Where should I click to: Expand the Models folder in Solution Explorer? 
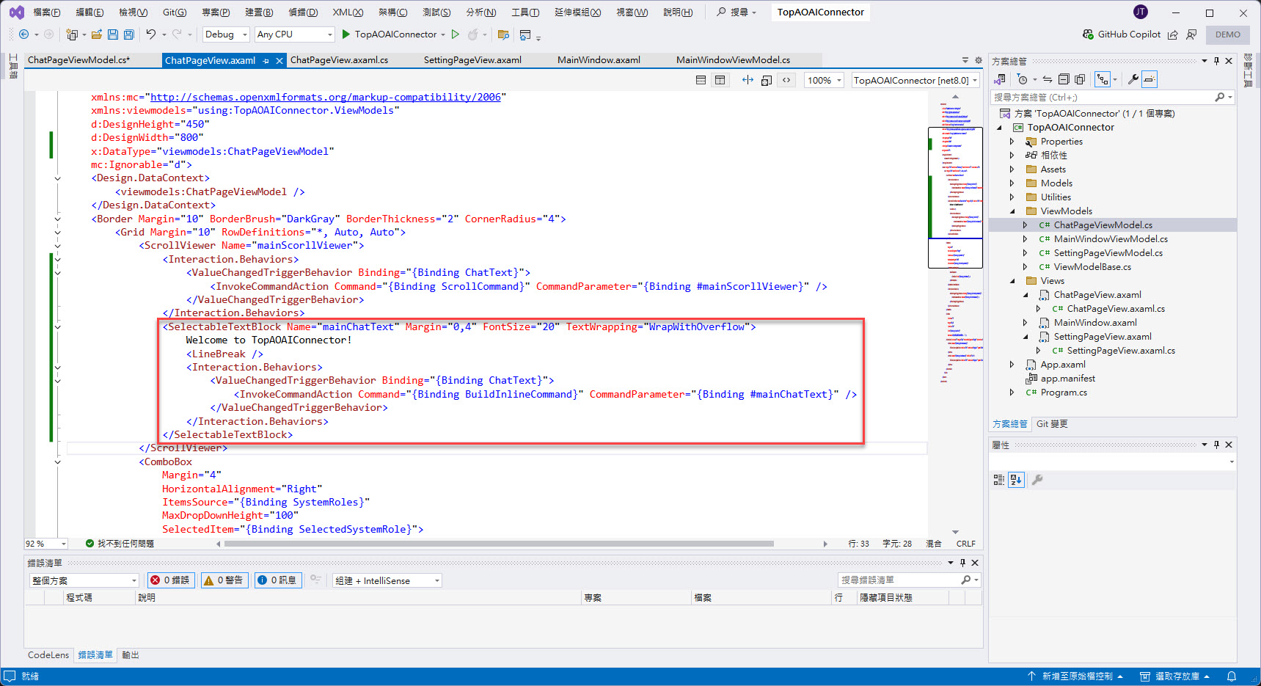point(1012,183)
